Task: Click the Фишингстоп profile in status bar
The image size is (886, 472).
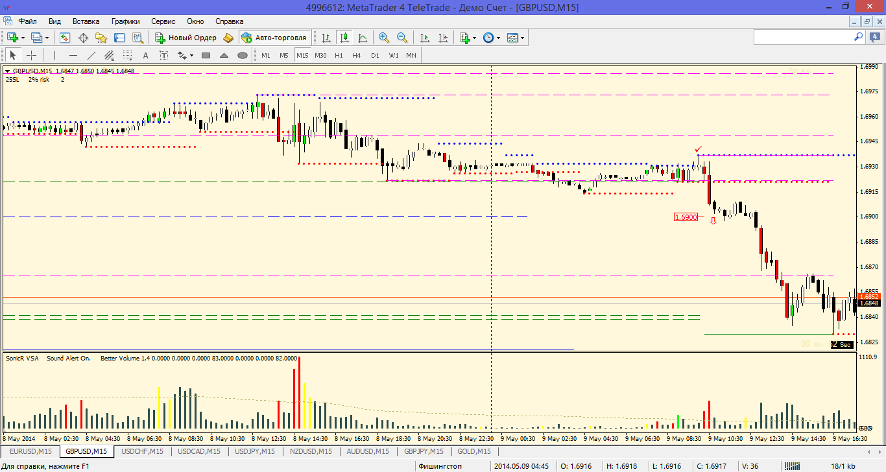Action: click(440, 466)
